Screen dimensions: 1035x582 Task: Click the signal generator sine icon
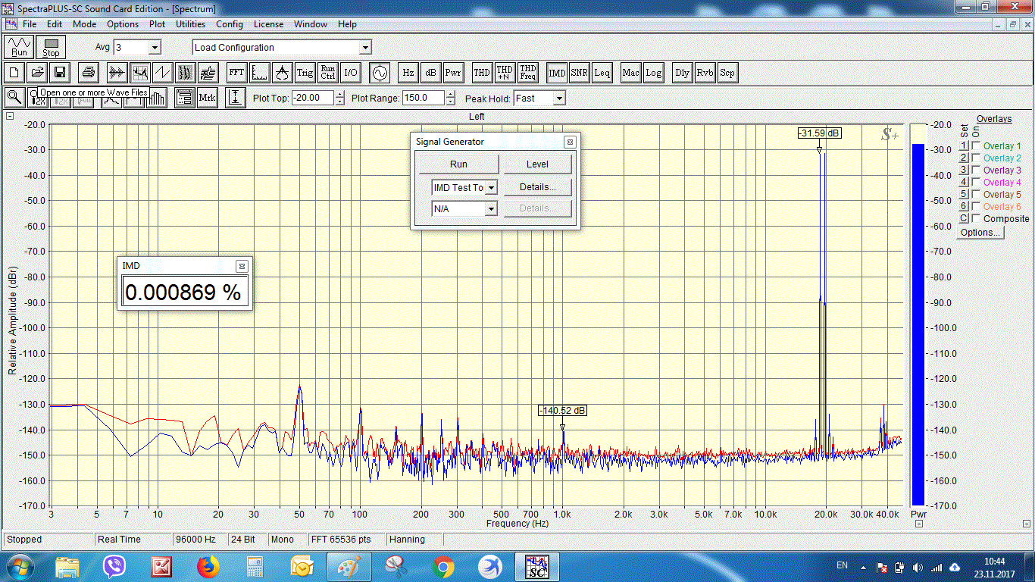pos(378,73)
